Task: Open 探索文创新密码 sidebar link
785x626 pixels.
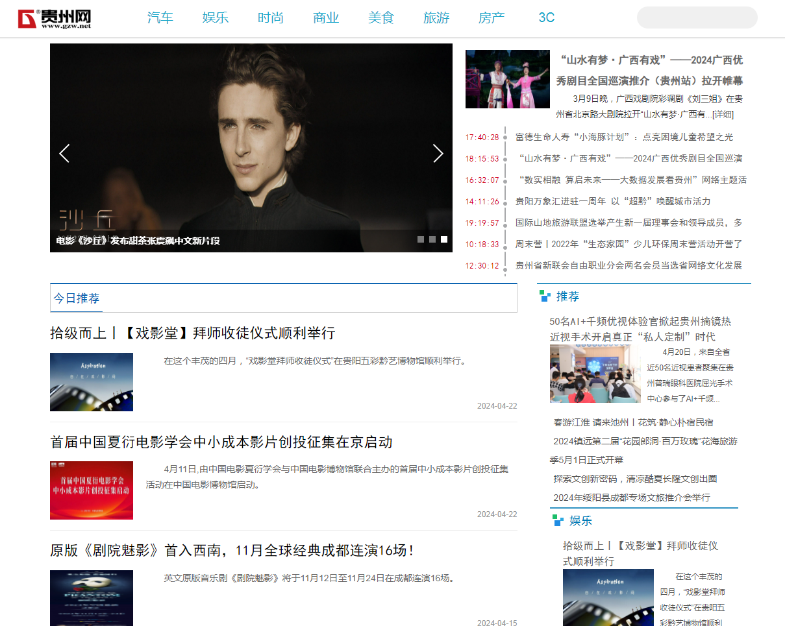Action: point(635,479)
